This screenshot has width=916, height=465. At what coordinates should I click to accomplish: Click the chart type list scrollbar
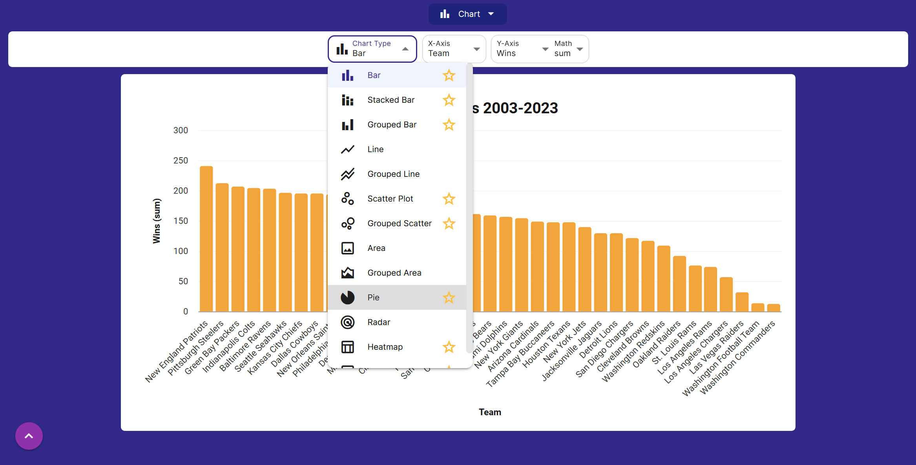tap(469, 208)
